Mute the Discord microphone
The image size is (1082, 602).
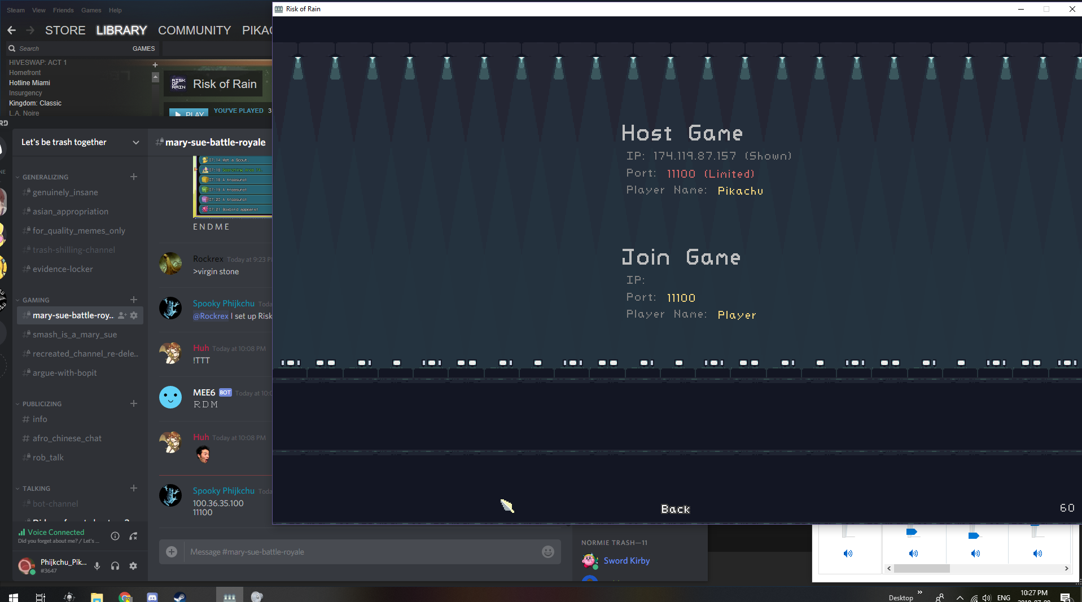[x=97, y=566]
